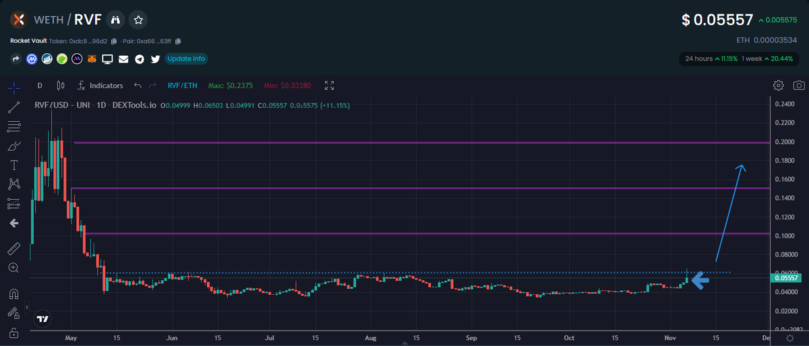This screenshot has height=346, width=809.
Task: Activate the ruler measure tool
Action: [x=13, y=248]
